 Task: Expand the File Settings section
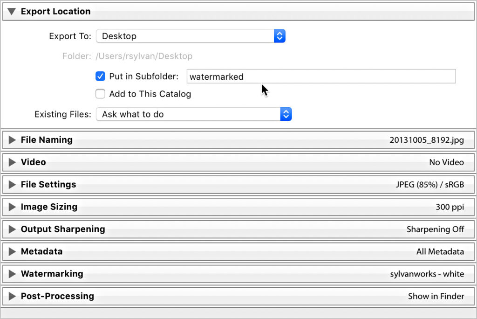click(12, 184)
